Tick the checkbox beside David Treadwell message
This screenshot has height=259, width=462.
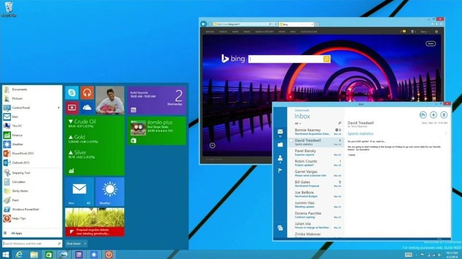click(x=291, y=141)
